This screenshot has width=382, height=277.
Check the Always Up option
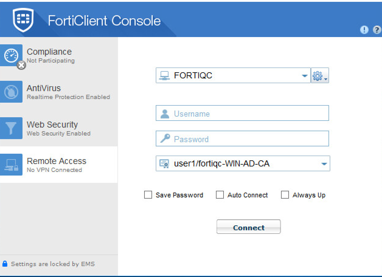tap(285, 195)
